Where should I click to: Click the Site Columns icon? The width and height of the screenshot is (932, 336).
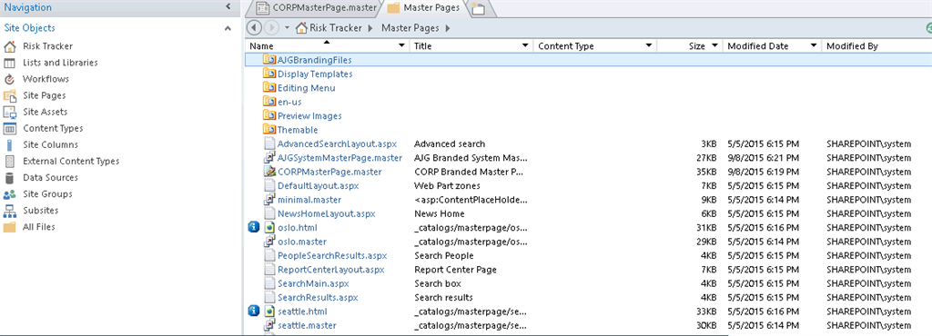tap(9, 144)
